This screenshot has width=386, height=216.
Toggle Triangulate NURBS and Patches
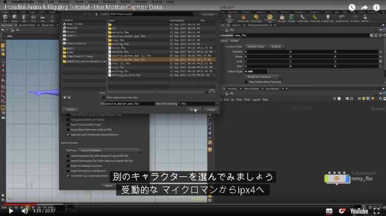(68, 120)
